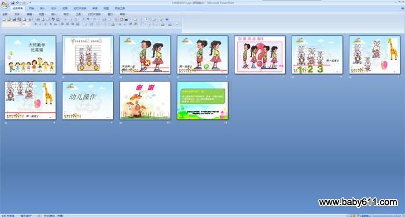
Task: Select the 幼儿操作 slide thumbnail
Action: pos(88,101)
